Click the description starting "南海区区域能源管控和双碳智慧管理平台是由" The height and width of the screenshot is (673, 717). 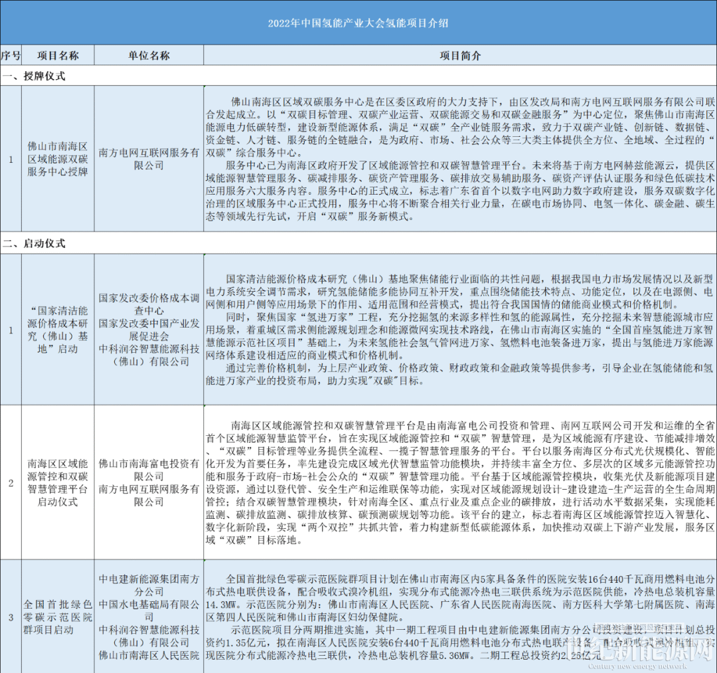coord(460,482)
